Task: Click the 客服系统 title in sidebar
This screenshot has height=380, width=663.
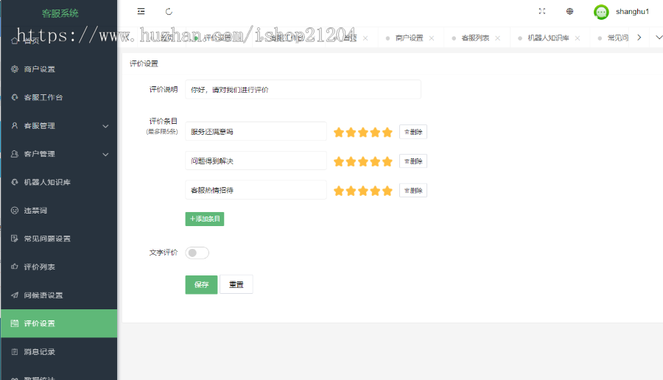Action: (x=60, y=13)
